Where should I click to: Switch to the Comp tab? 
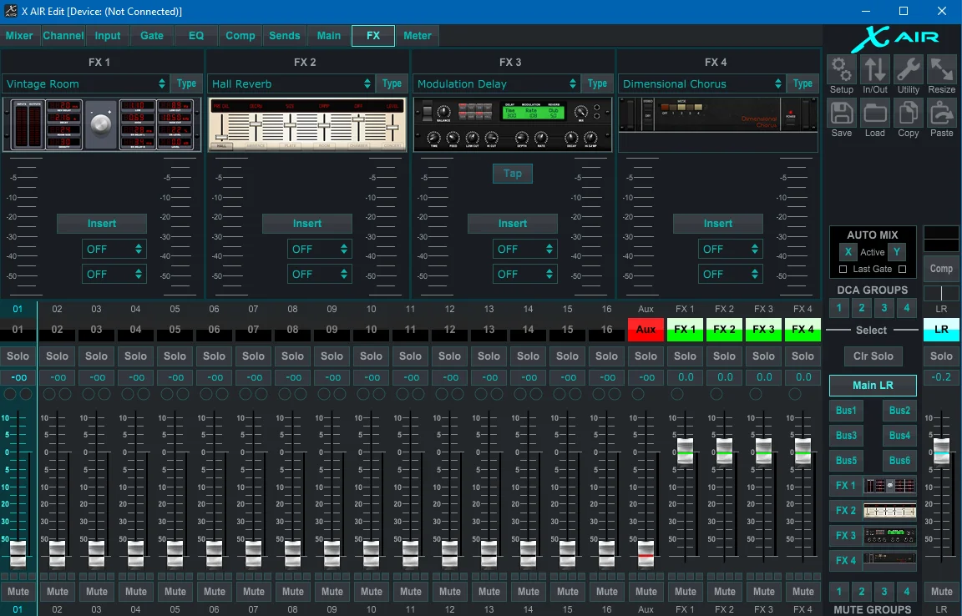[x=240, y=36]
